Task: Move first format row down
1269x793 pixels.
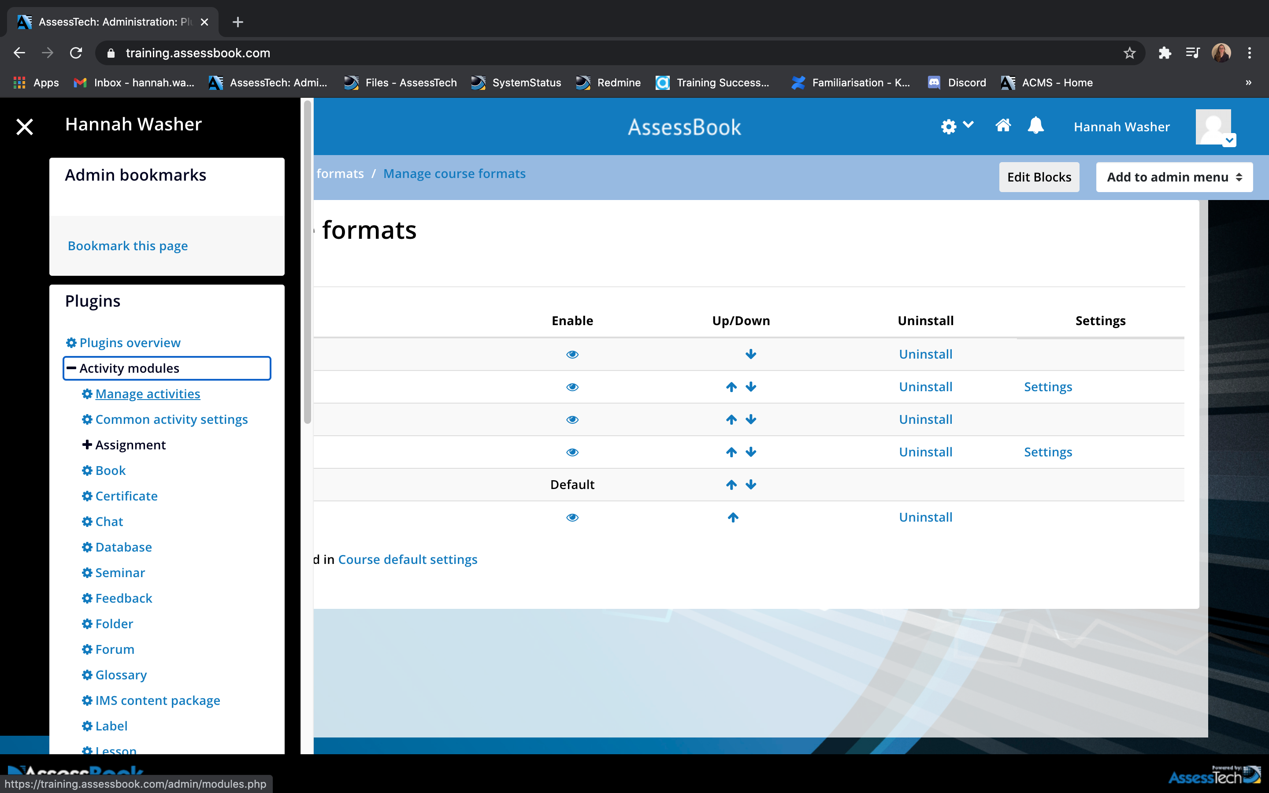Action: coord(751,355)
